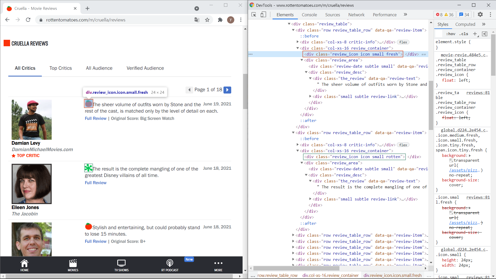496x279 pixels.
Task: Click the translate page icon
Action: [197, 20]
